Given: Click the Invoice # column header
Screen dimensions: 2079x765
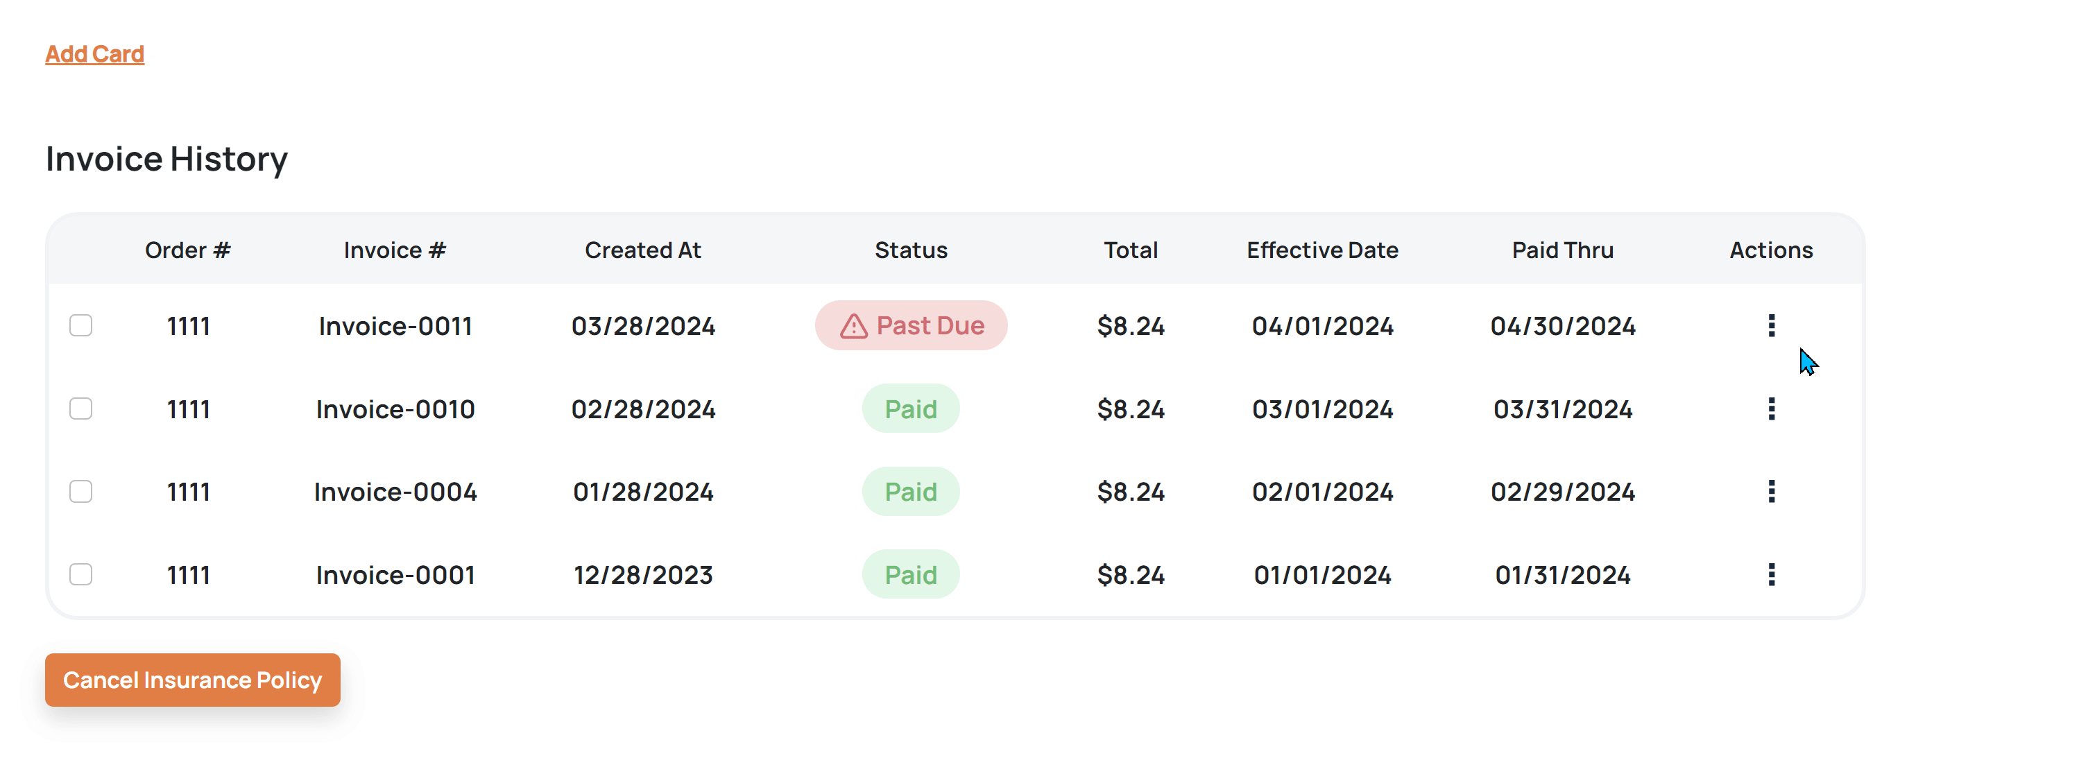Looking at the screenshot, I should tap(395, 250).
